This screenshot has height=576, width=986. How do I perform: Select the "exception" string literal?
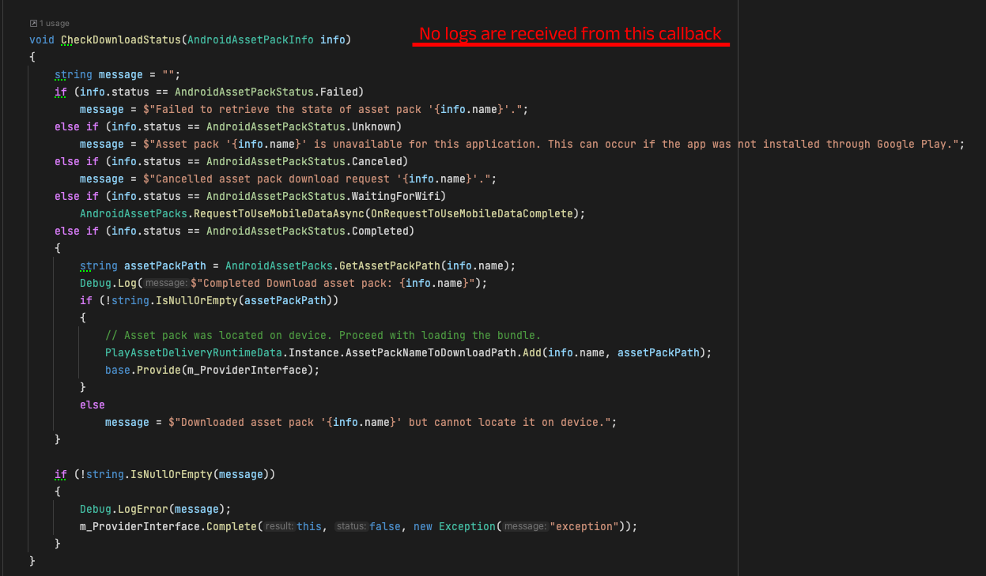pos(585,525)
